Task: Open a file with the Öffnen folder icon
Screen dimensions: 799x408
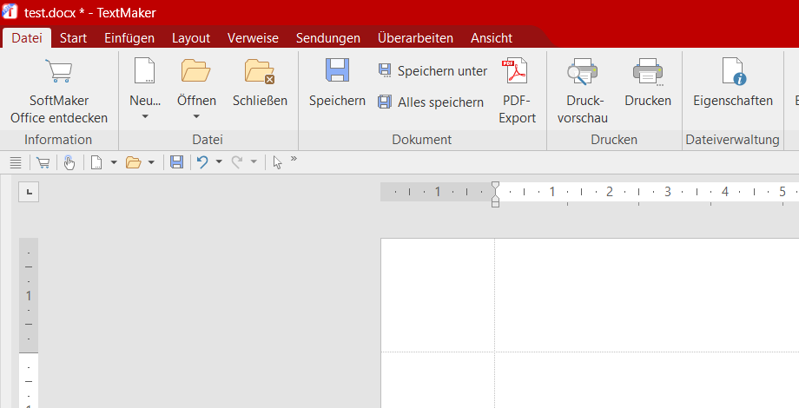Action: tap(196, 71)
